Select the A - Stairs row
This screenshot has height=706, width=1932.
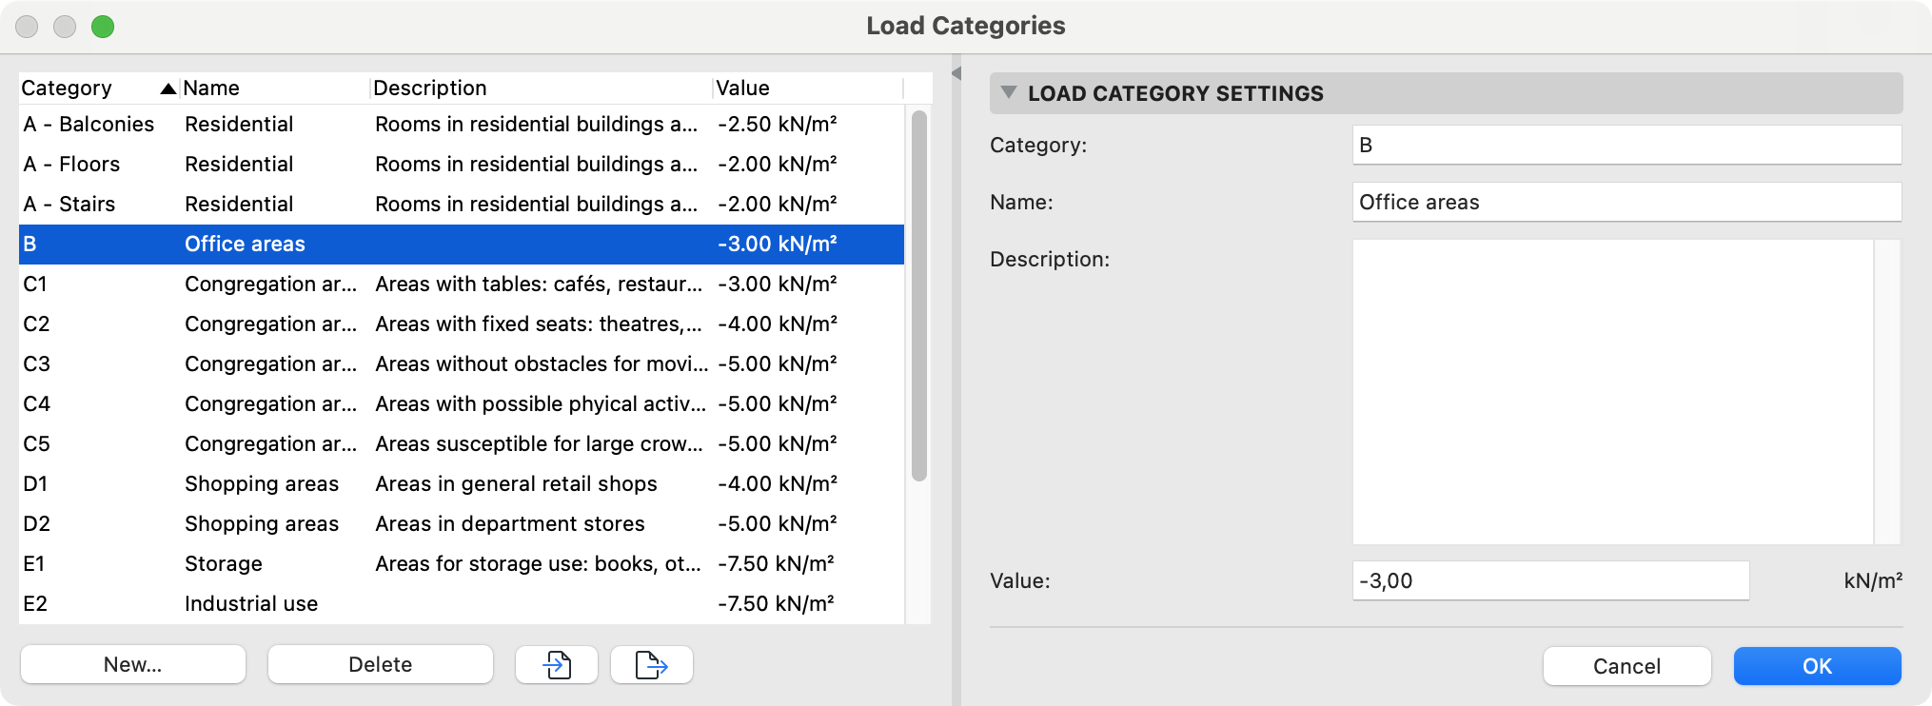[x=462, y=204]
